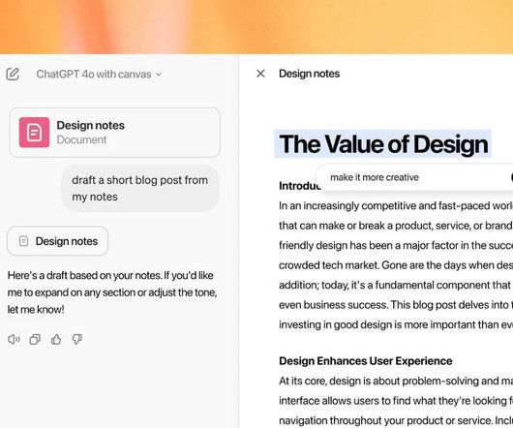Click the 'draft a short blog post' message bubble
This screenshot has height=428, width=513.
[x=140, y=188]
